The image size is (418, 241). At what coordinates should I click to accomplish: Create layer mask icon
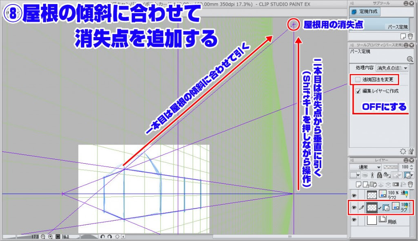click(x=396, y=184)
